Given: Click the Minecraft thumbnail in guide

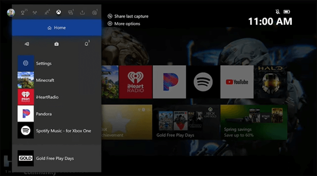Looking at the screenshot, I should 26,80.
